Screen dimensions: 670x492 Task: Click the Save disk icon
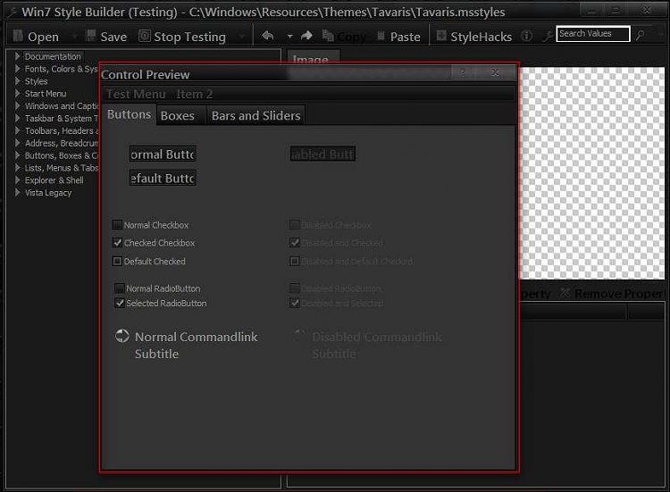click(90, 36)
